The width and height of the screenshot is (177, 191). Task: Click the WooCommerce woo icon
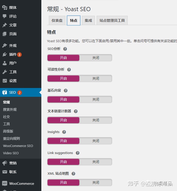[5, 183]
